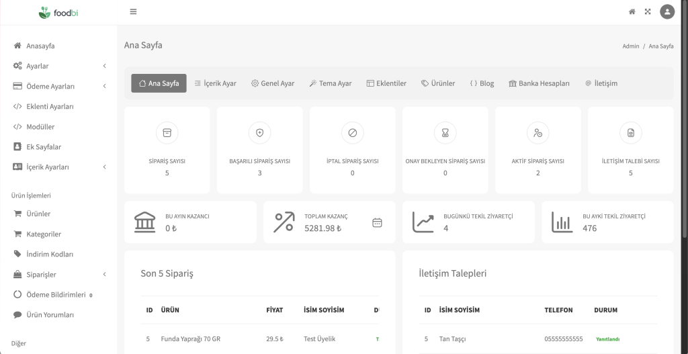Screen dimensions: 688x354
Task: Expand the Ayarlar sidebar submenu chevron
Action: 104,66
